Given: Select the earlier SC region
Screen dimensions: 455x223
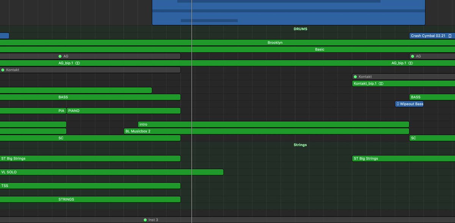Looking at the screenshot, I should [90, 138].
